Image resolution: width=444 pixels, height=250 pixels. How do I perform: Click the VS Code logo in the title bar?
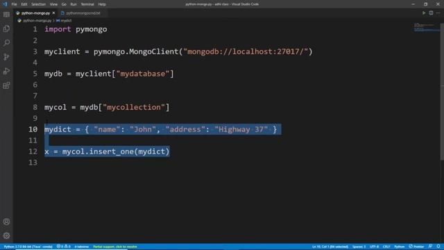point(5,4)
